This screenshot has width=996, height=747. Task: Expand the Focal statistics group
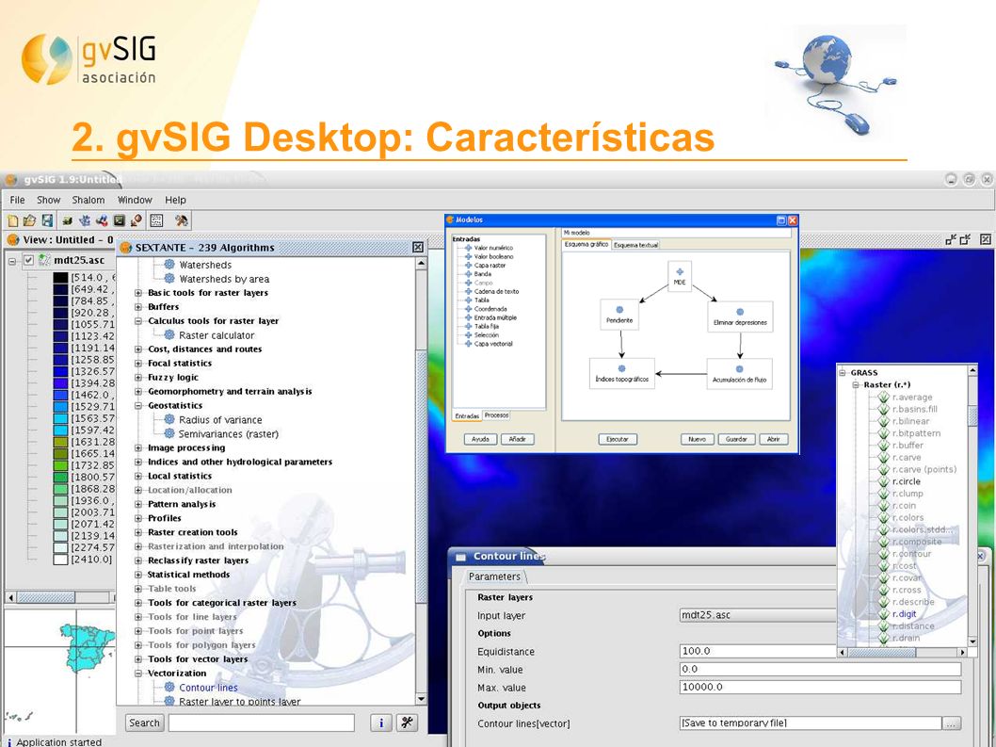click(137, 364)
